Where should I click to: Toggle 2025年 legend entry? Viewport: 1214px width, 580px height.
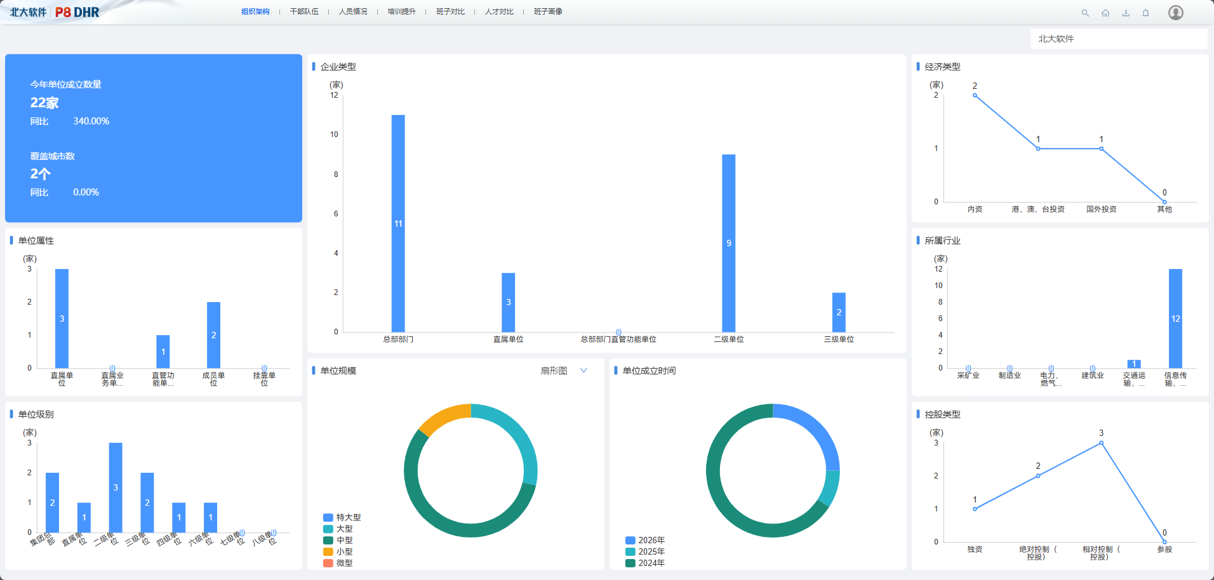coord(645,551)
